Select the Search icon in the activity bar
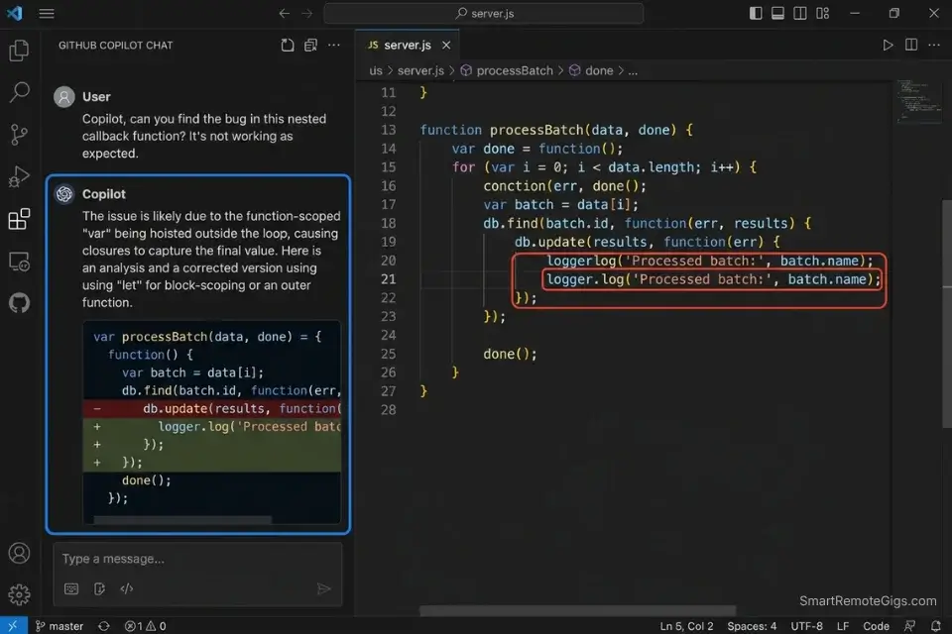This screenshot has height=634, width=952. [19, 92]
